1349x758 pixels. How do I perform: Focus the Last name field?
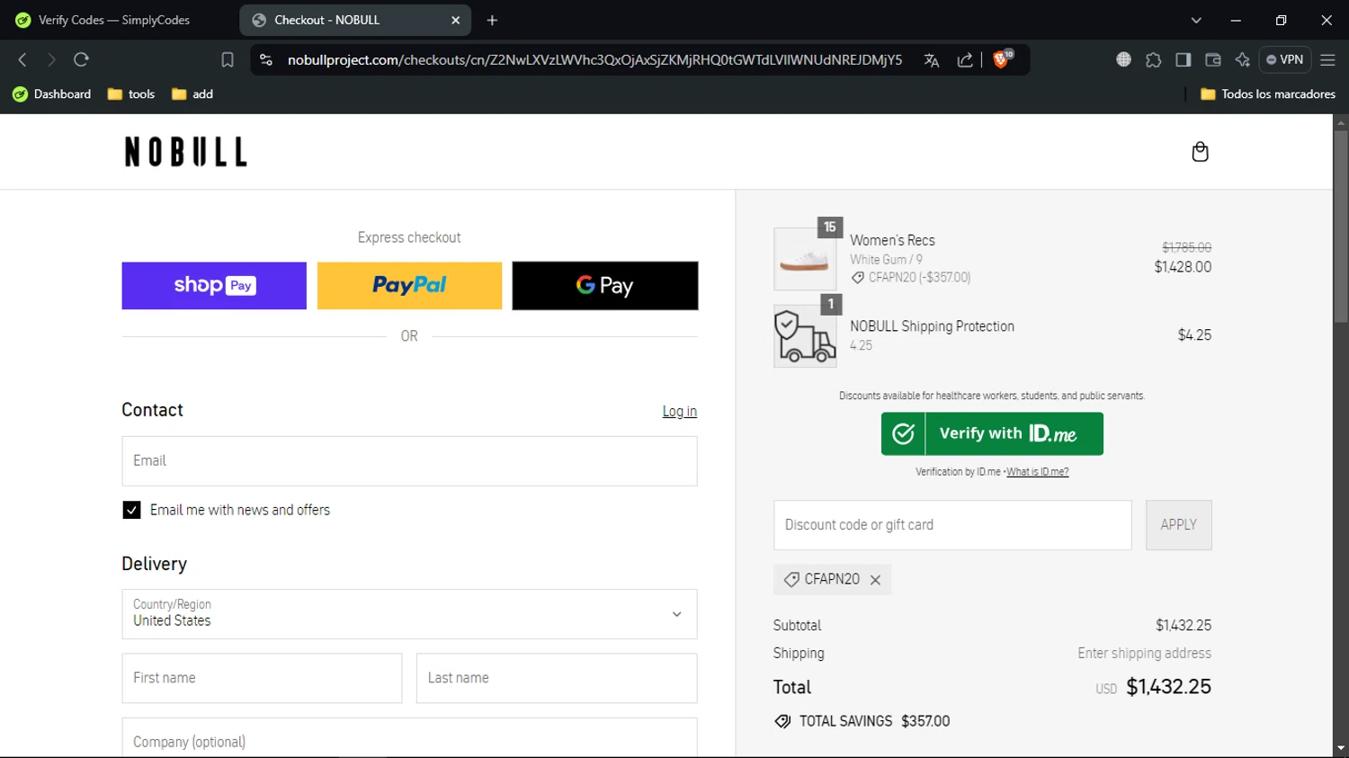pos(557,678)
